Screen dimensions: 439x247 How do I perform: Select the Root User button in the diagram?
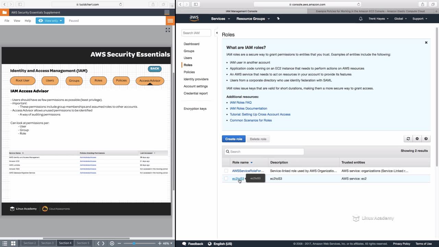point(23,81)
